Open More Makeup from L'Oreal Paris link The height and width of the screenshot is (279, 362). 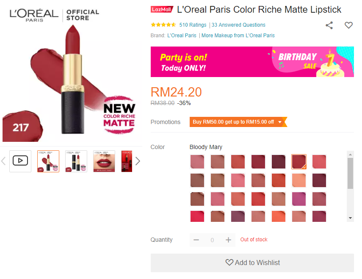click(x=238, y=36)
